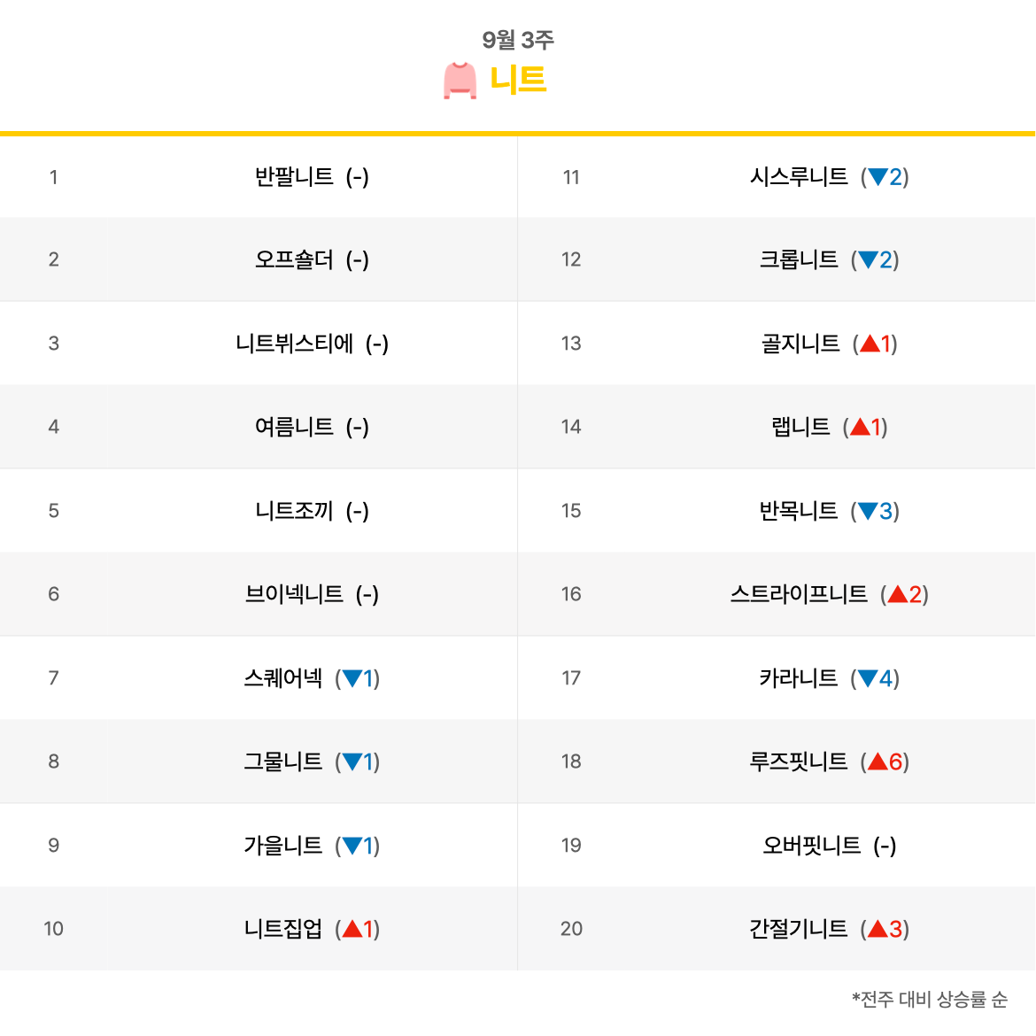Click the yellow 니트 category title
The image size is (1036, 1036).
click(x=518, y=80)
